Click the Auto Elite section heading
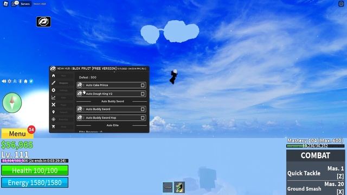This screenshot has height=195, width=347. (112, 125)
